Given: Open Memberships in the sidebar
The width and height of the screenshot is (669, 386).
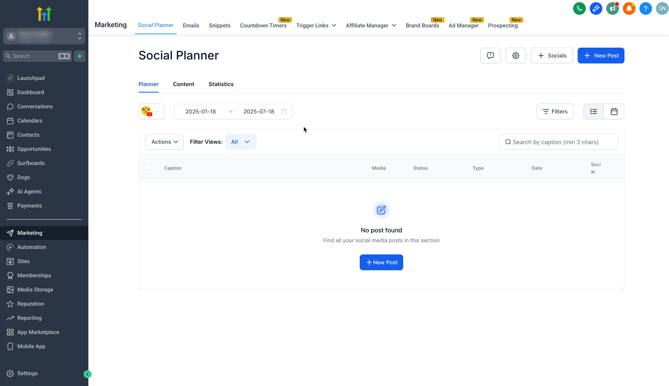Looking at the screenshot, I should [x=44, y=275].
